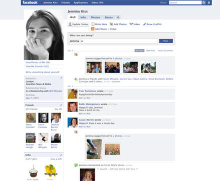Screen dimensions: 220x181
Task: Open Sarah Abel's photo thumbnail
Action: 87,174
